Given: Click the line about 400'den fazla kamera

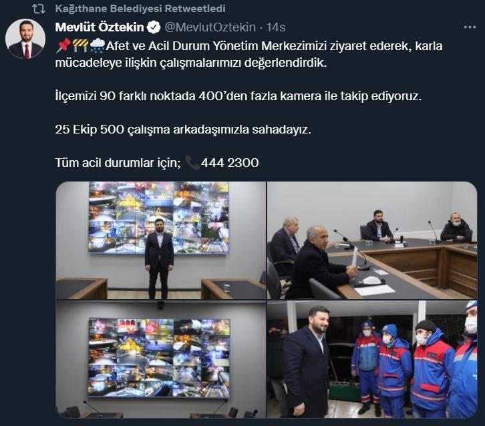Looking at the screenshot, I should [238, 96].
